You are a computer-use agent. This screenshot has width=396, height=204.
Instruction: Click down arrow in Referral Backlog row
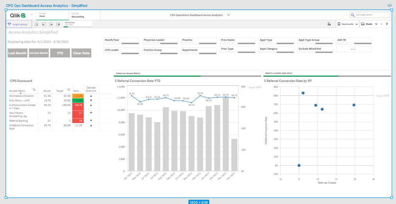[91, 121]
